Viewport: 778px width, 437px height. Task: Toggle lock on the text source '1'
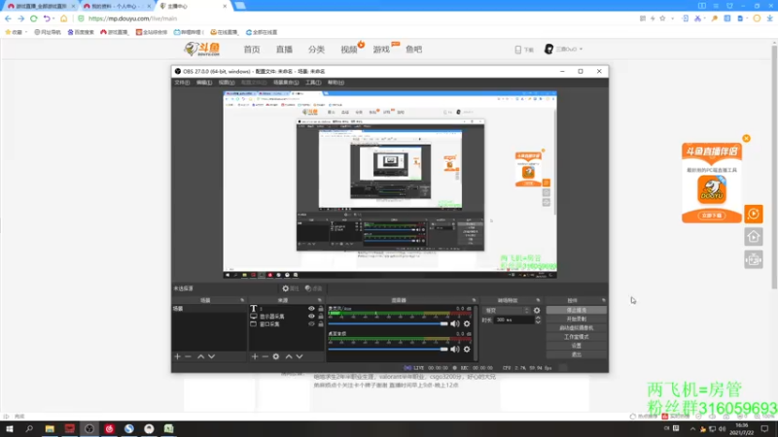click(321, 308)
